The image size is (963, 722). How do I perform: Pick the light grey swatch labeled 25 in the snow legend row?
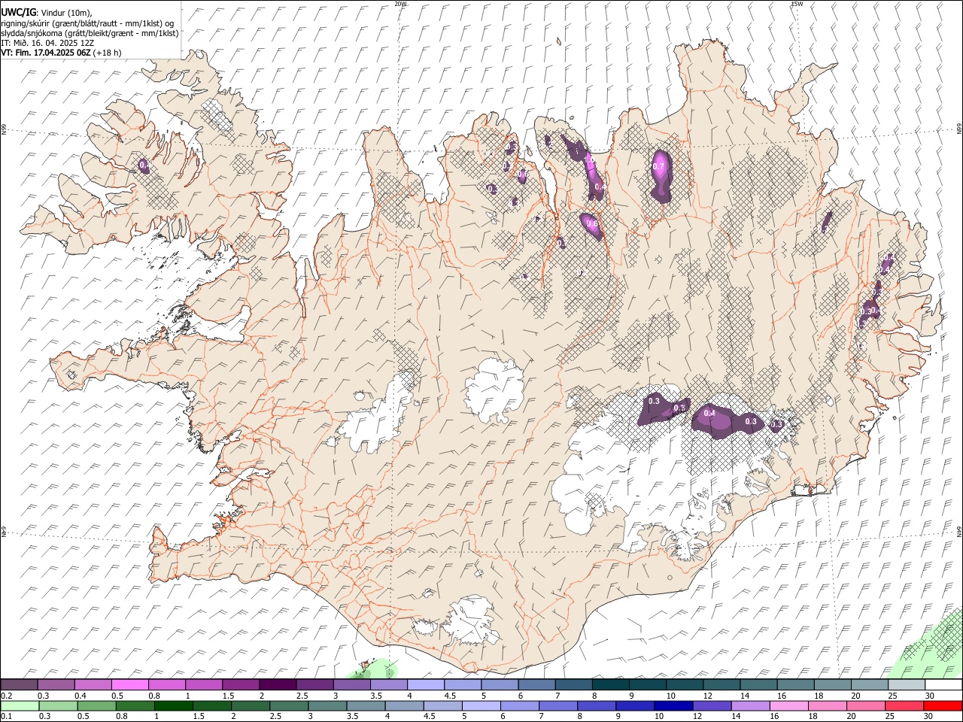click(907, 684)
